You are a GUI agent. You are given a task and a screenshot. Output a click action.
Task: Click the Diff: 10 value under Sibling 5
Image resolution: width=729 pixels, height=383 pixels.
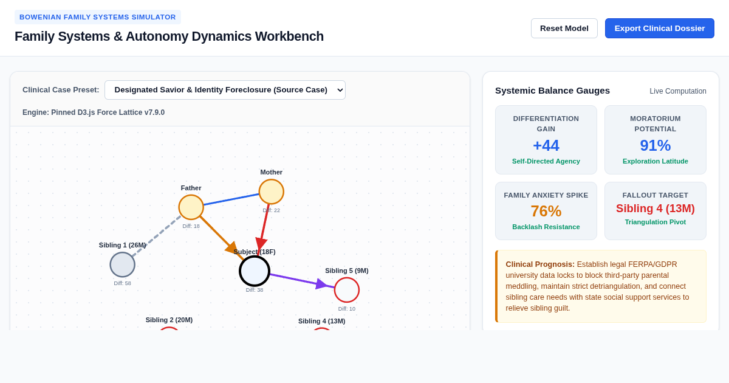(x=347, y=309)
